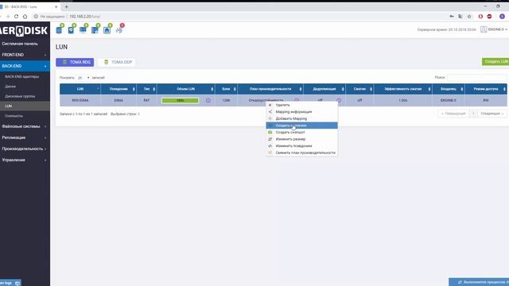Image resolution: width=509 pixels, height=286 pixels.
Task: Sort the table by Владелец column
Action: [x=449, y=89]
